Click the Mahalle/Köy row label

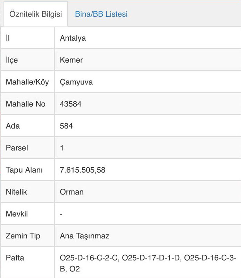pos(27,82)
